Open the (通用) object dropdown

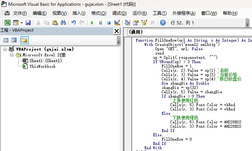coord(190,32)
